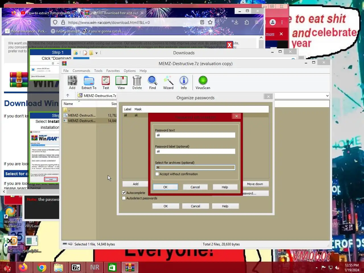The height and width of the screenshot is (273, 364).
Task: Open the WinRAR Tools menu
Action: tap(98, 71)
